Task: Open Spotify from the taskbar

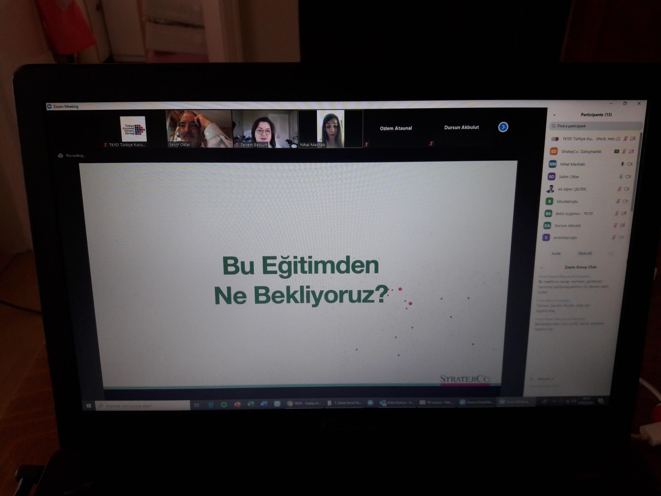Action: click(x=224, y=405)
